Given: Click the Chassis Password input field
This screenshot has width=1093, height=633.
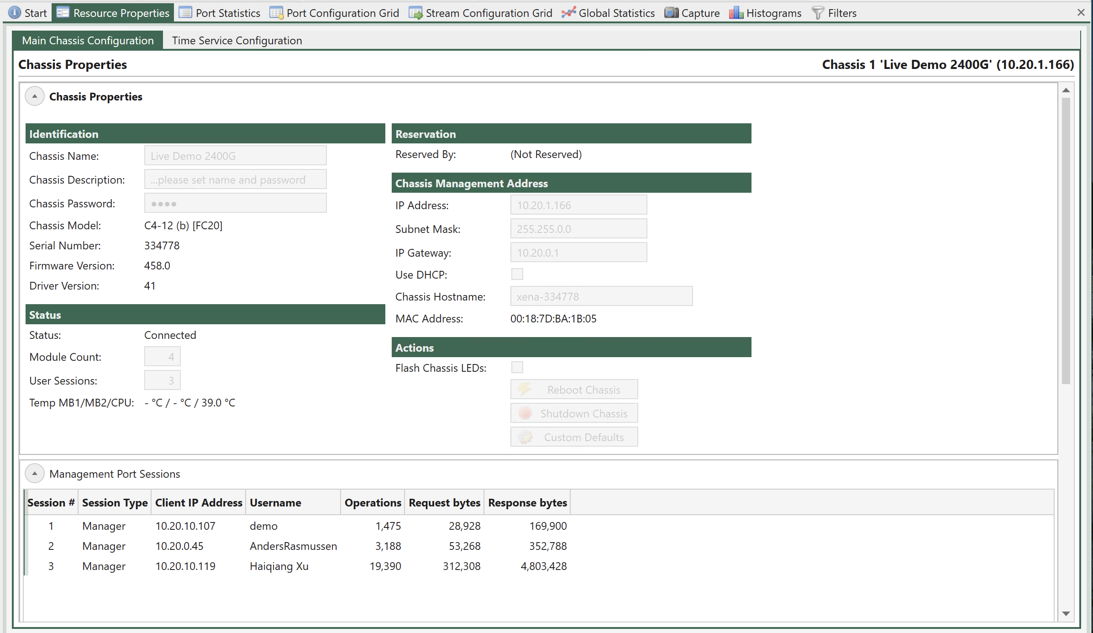Looking at the screenshot, I should point(235,204).
